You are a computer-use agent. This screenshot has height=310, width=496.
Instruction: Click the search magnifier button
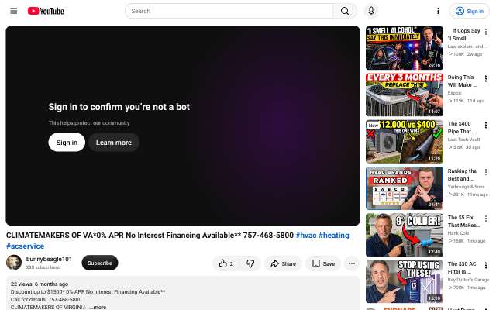click(345, 11)
